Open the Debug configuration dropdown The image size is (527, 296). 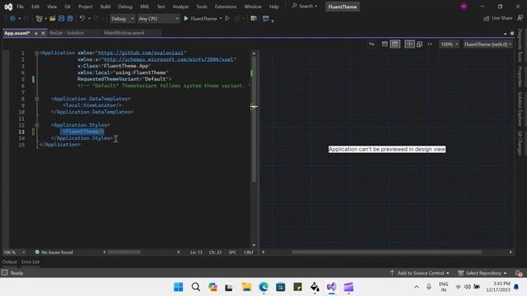tap(123, 18)
